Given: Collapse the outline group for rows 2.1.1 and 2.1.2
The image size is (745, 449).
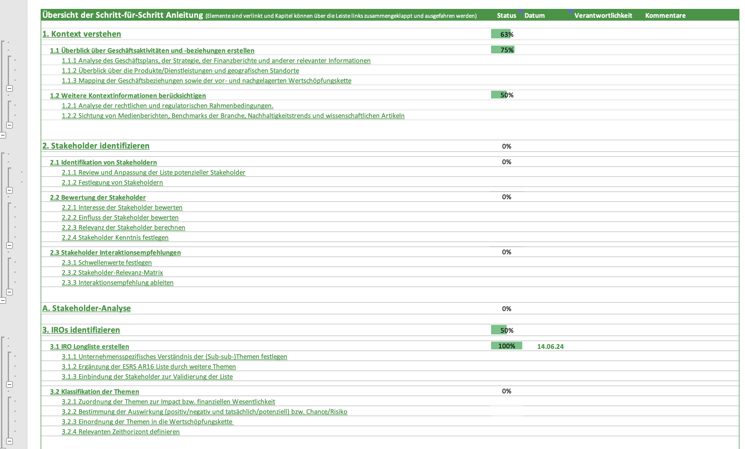Looking at the screenshot, I should (x=9, y=190).
